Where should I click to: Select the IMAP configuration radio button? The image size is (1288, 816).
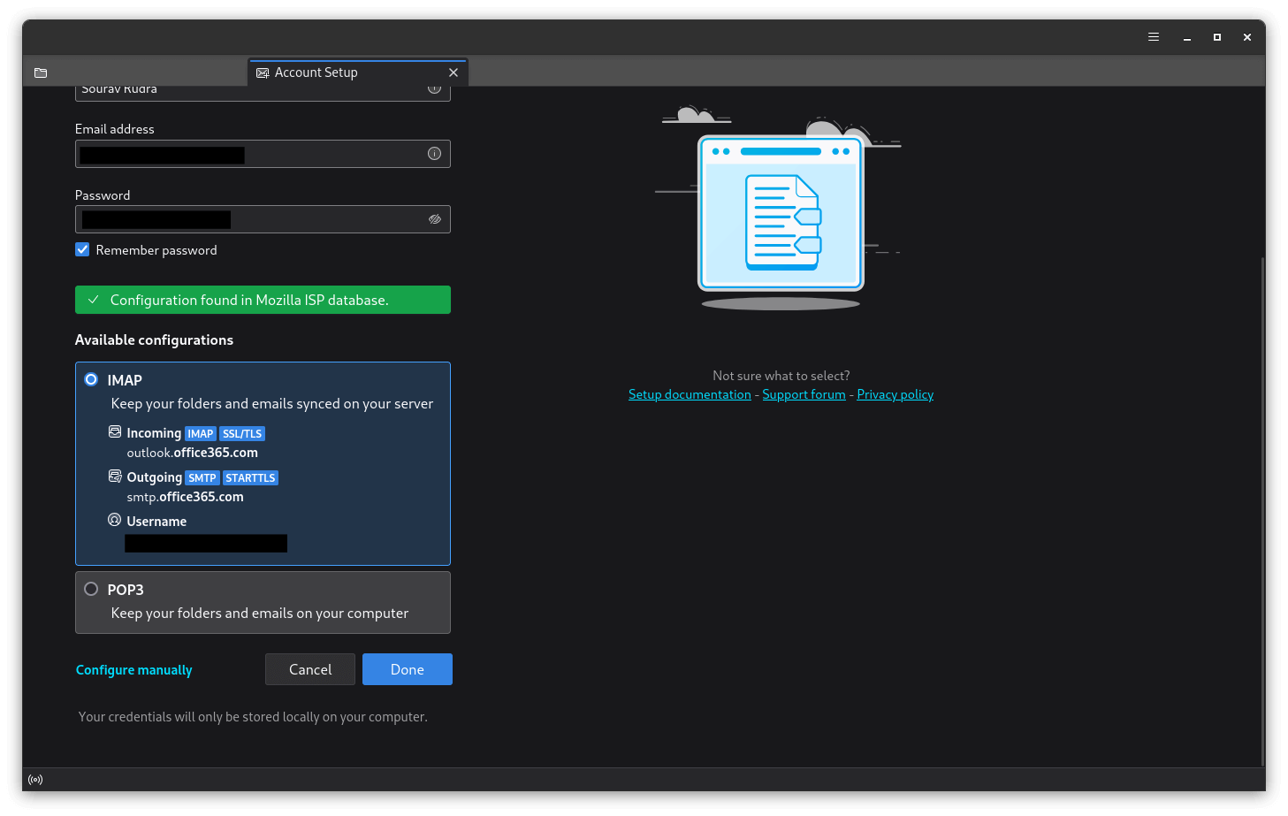click(91, 379)
